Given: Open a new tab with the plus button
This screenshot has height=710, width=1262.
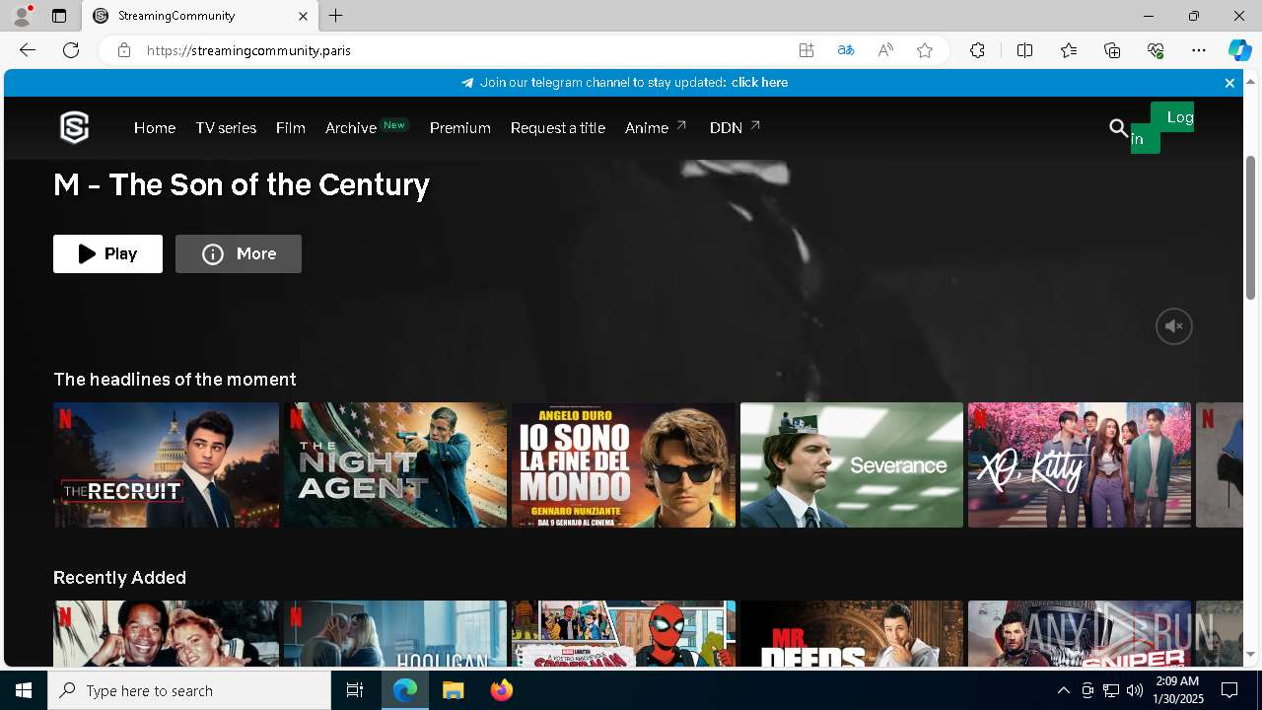Looking at the screenshot, I should click(x=336, y=16).
